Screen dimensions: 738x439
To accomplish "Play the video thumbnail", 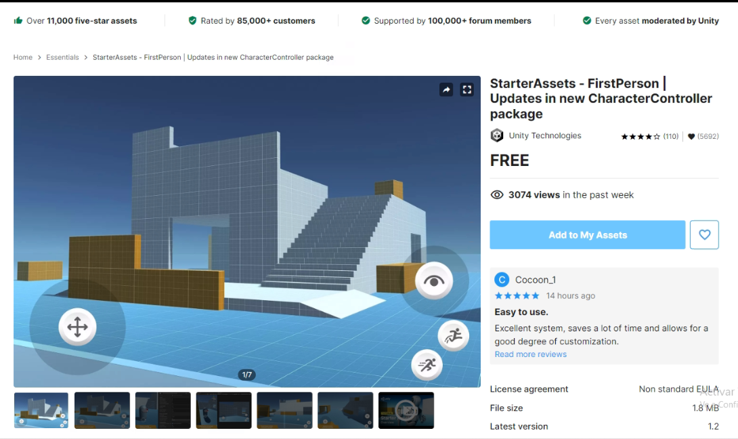I will [x=406, y=411].
